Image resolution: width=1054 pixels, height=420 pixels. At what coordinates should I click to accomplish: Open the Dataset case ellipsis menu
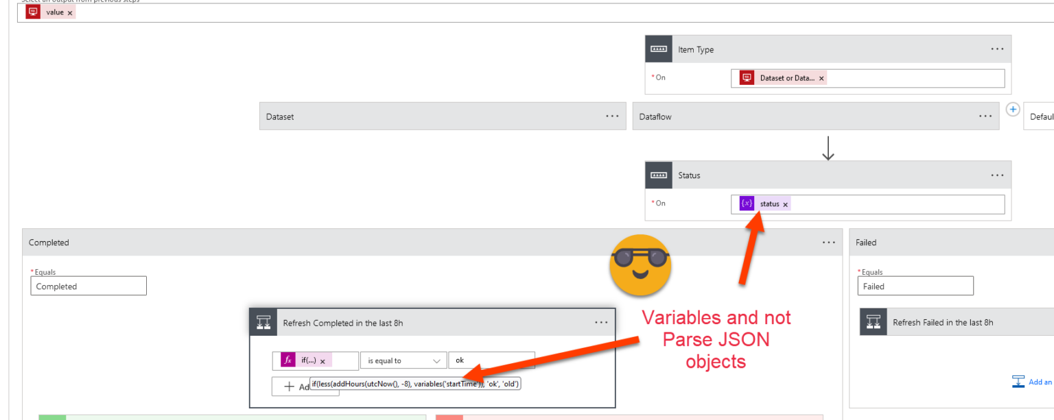click(612, 116)
